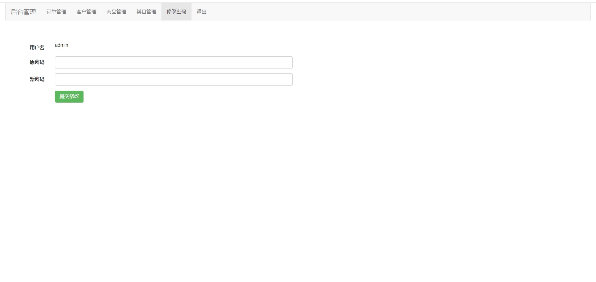This screenshot has height=282, width=596.
Task: Focus the 原密码 input field
Action: [x=174, y=62]
